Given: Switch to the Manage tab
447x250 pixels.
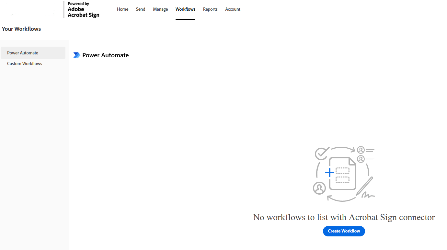Looking at the screenshot, I should coord(160,9).
